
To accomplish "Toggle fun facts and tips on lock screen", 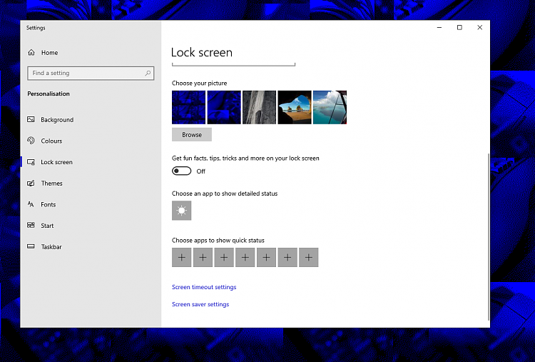I will coord(181,171).
